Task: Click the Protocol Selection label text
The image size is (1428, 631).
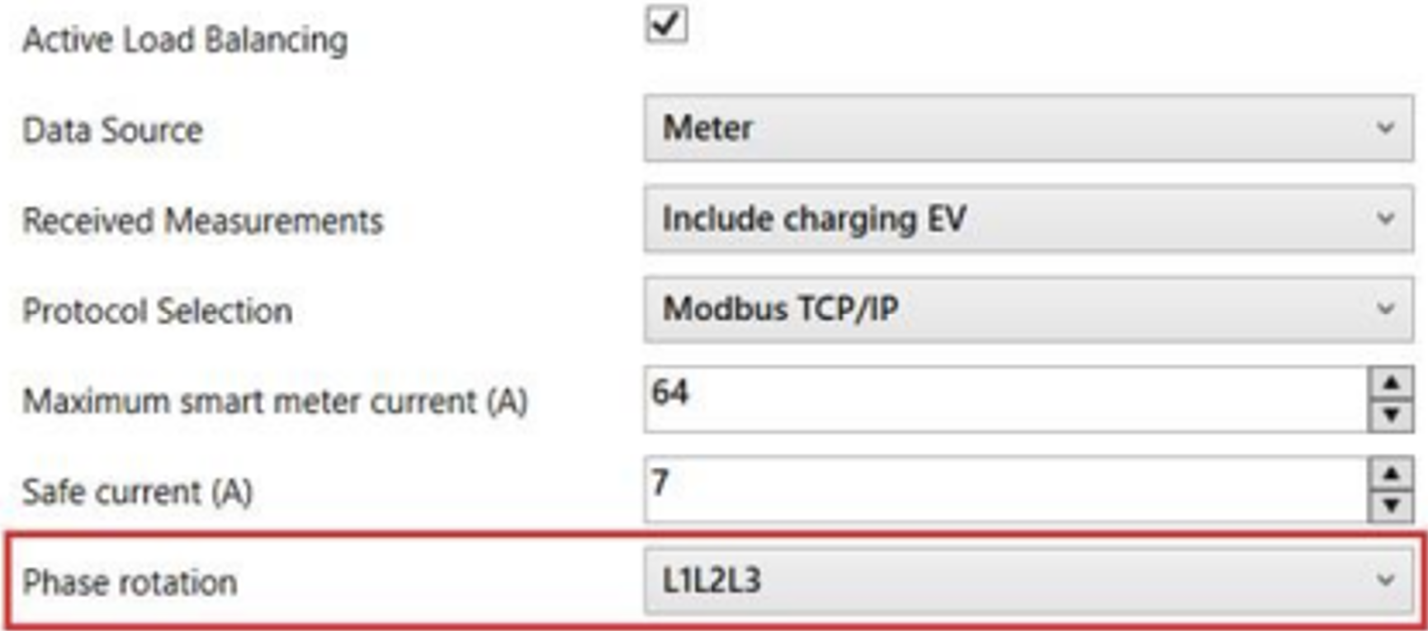Action: tap(157, 311)
